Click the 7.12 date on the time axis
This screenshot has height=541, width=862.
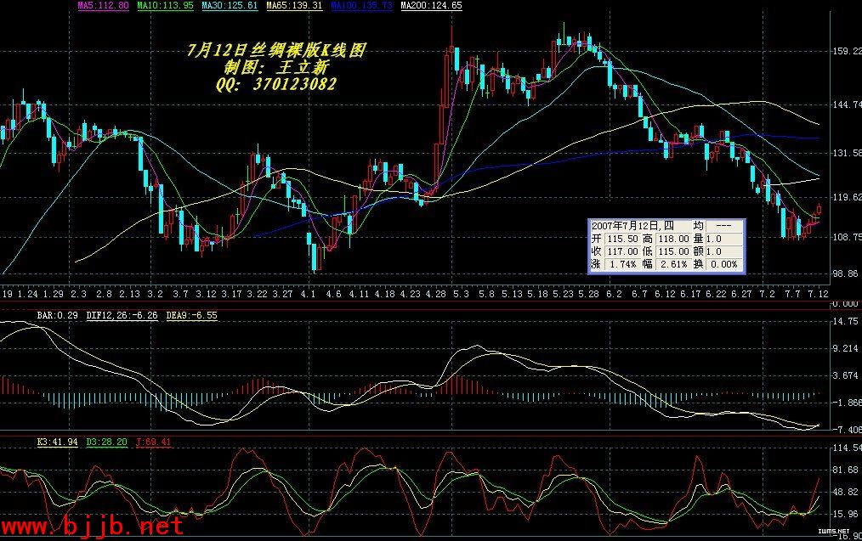(x=818, y=294)
